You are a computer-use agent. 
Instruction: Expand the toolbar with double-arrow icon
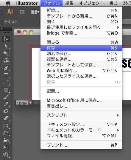[x=2, y=29]
